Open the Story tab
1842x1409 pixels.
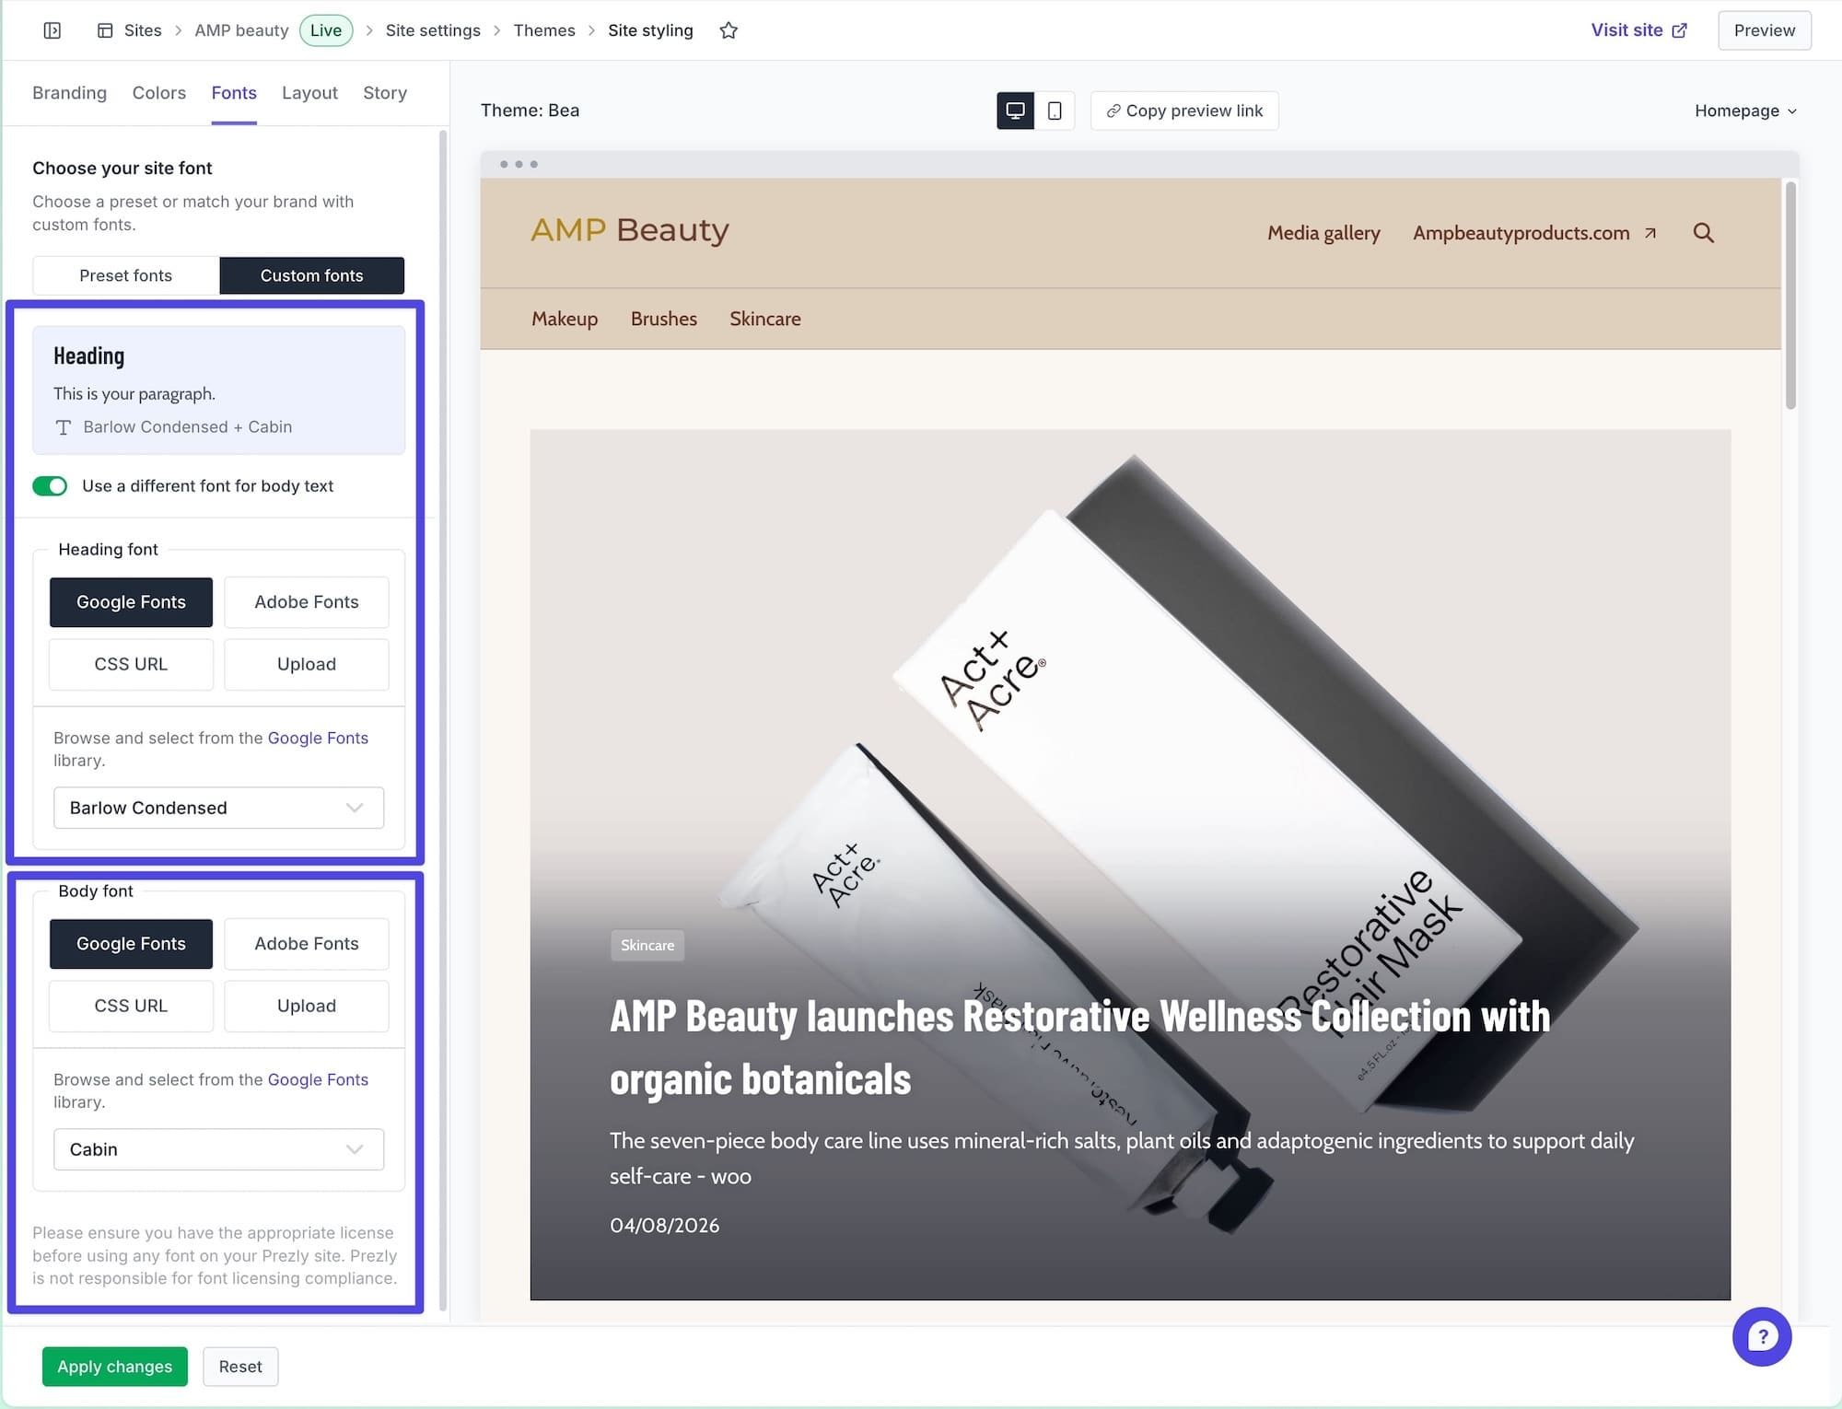click(x=385, y=93)
